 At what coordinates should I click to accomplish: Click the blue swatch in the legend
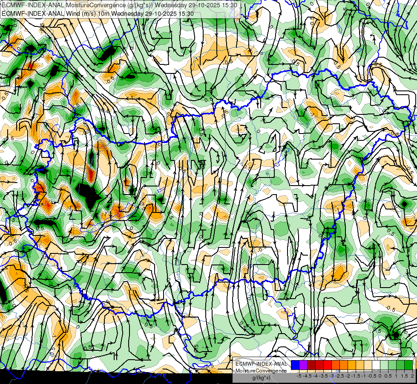pyautogui.click(x=295, y=365)
